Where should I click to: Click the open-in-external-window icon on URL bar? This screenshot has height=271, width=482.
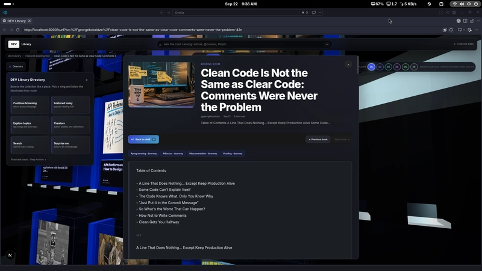[445, 30]
